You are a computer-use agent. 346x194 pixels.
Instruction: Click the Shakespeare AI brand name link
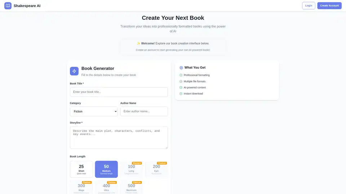tap(27, 6)
